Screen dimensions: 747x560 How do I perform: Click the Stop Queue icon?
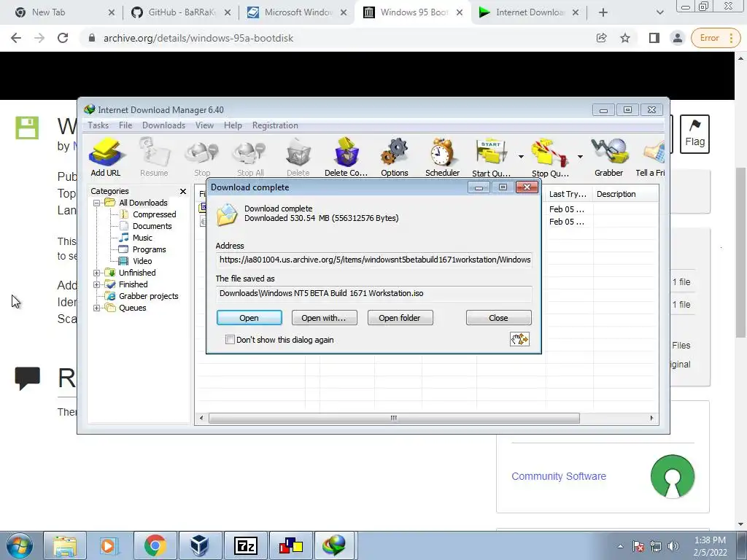tap(550, 157)
